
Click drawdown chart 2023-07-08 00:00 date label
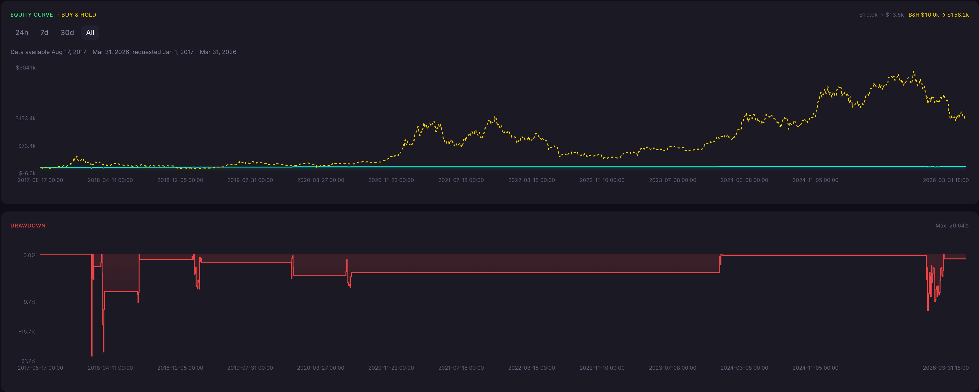[672, 368]
